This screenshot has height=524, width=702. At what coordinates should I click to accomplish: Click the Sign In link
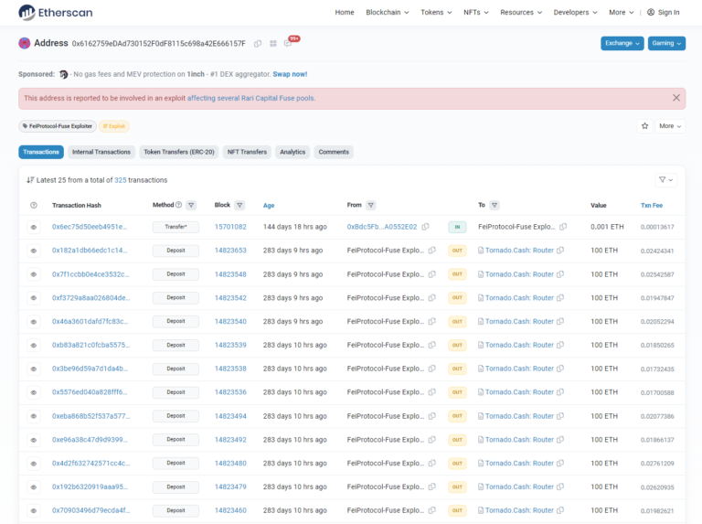tap(663, 13)
